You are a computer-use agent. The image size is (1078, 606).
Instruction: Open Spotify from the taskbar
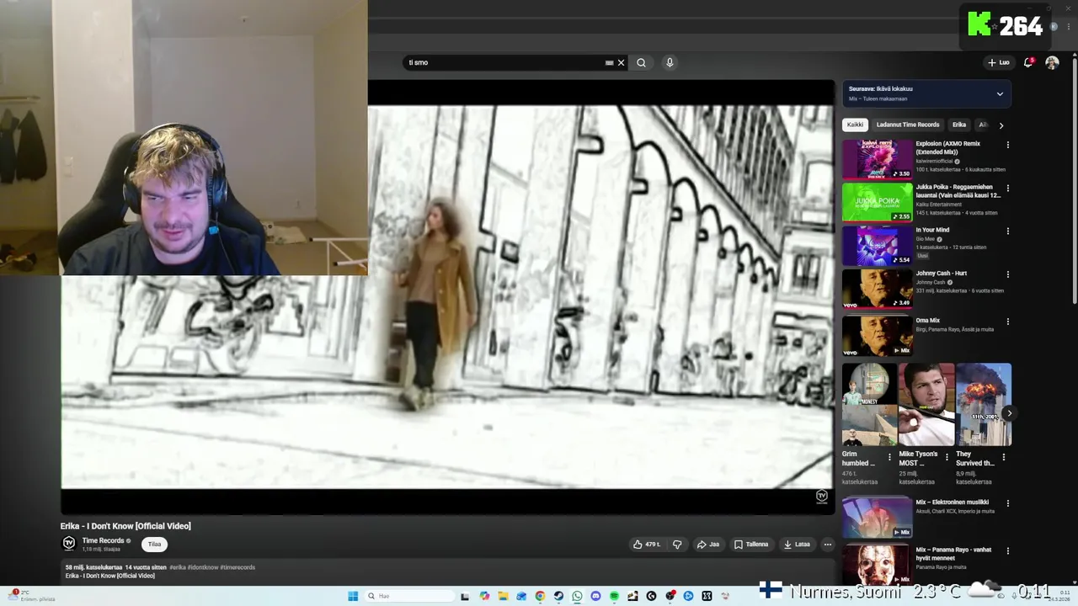(614, 596)
